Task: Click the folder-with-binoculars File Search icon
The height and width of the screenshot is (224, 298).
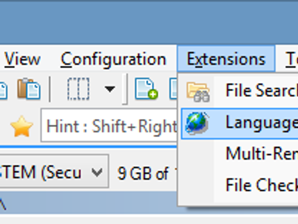Action: [x=198, y=92]
